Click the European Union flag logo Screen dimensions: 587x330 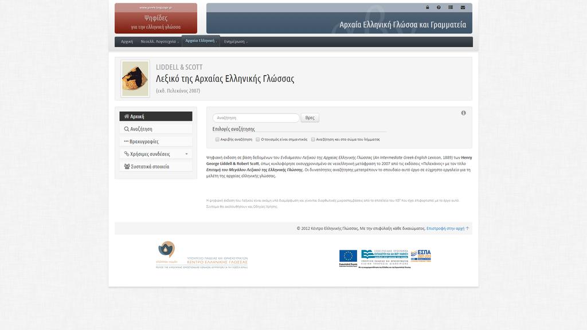[x=348, y=258]
